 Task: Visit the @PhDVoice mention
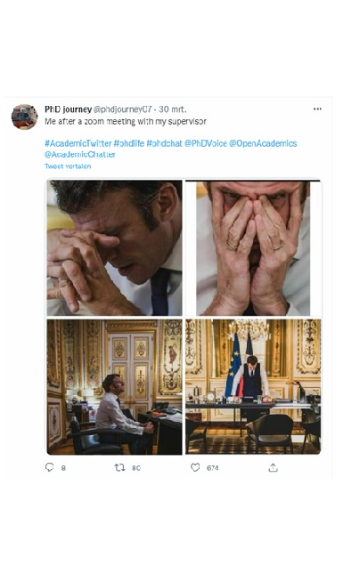pyautogui.click(x=206, y=143)
